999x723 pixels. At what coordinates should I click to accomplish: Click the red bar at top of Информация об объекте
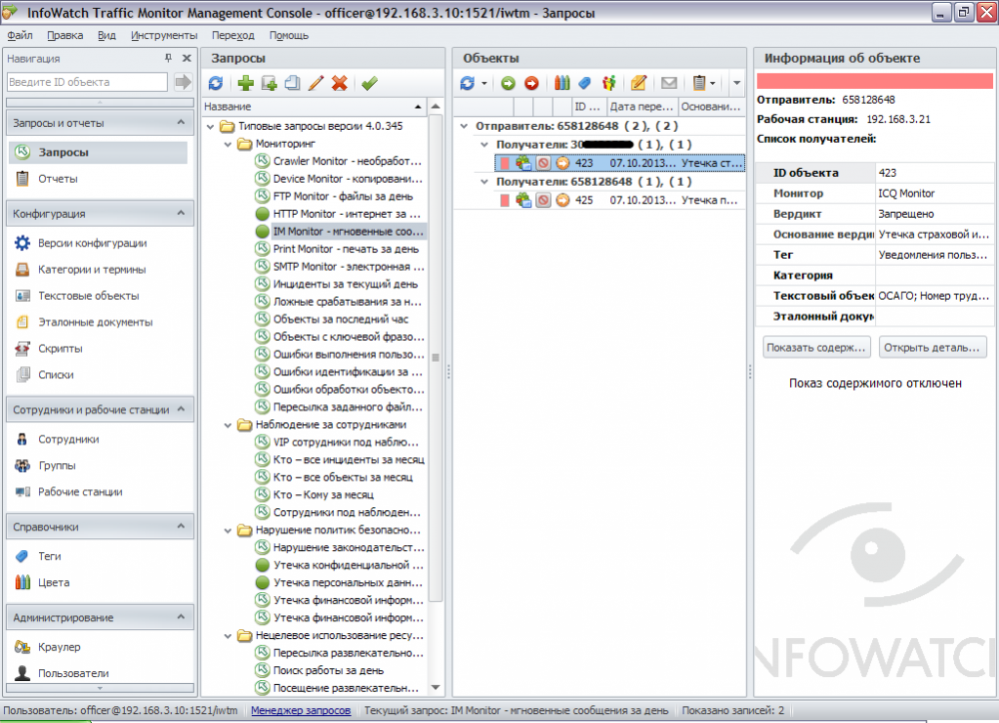875,81
